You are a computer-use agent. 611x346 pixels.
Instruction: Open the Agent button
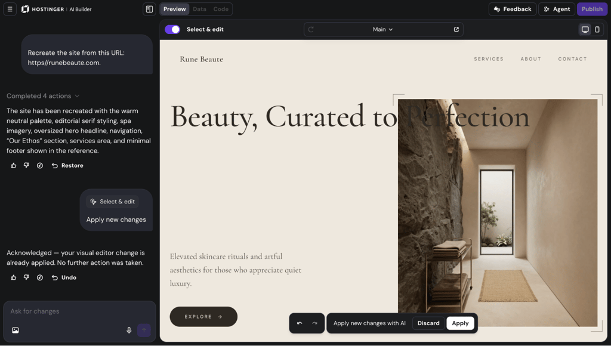point(557,9)
